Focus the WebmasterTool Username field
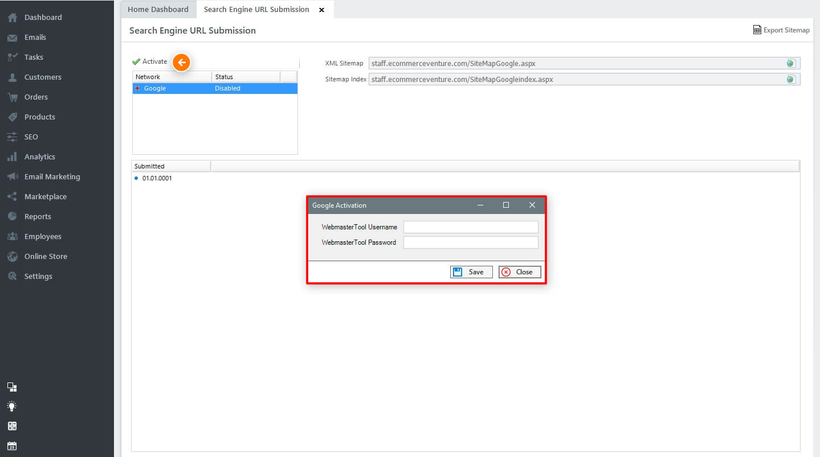This screenshot has height=457, width=820. coord(471,227)
